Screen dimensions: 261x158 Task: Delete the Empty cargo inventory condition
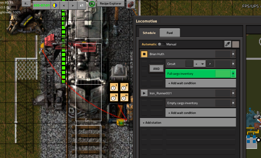coord(233,103)
